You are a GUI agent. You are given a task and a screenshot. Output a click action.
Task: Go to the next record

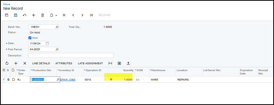click(x=82, y=15)
